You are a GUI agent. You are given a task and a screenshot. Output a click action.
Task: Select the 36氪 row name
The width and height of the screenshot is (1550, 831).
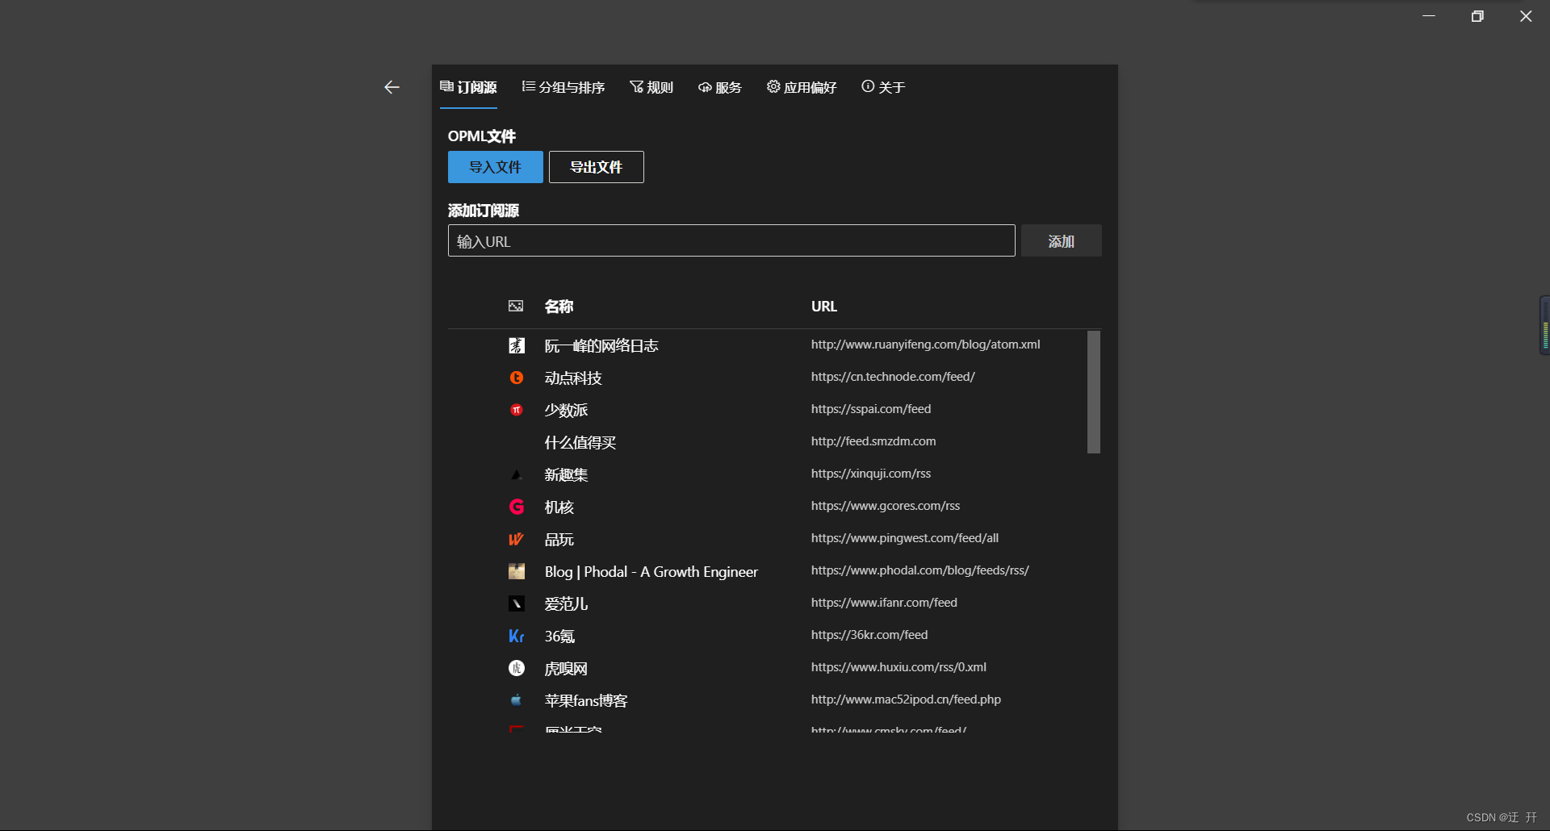[559, 636]
